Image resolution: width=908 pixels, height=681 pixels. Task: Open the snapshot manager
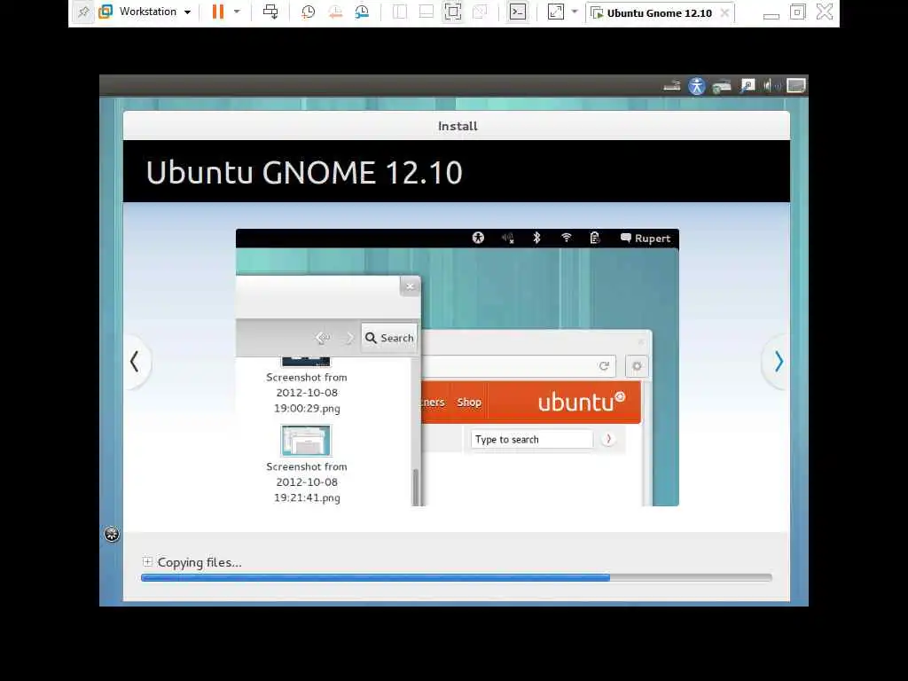pyautogui.click(x=362, y=12)
